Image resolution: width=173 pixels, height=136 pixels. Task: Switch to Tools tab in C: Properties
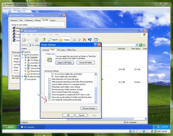tap(21, 20)
